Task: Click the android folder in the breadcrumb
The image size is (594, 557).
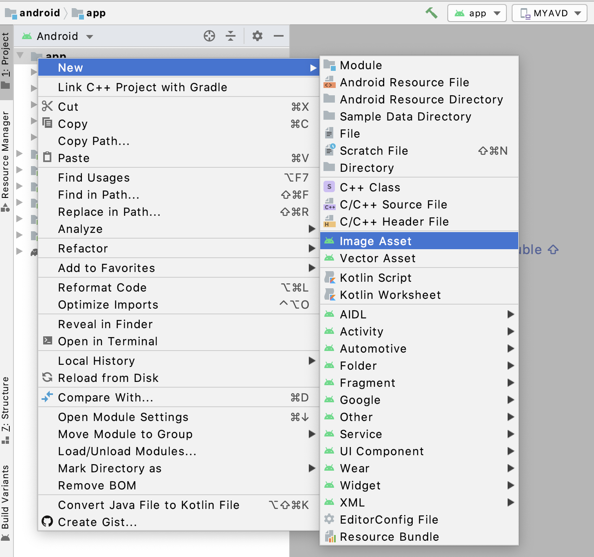Action: coord(33,13)
